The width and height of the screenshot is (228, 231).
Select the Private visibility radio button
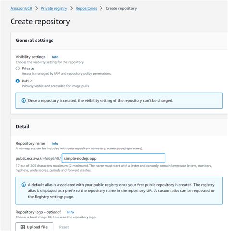pos(18,68)
